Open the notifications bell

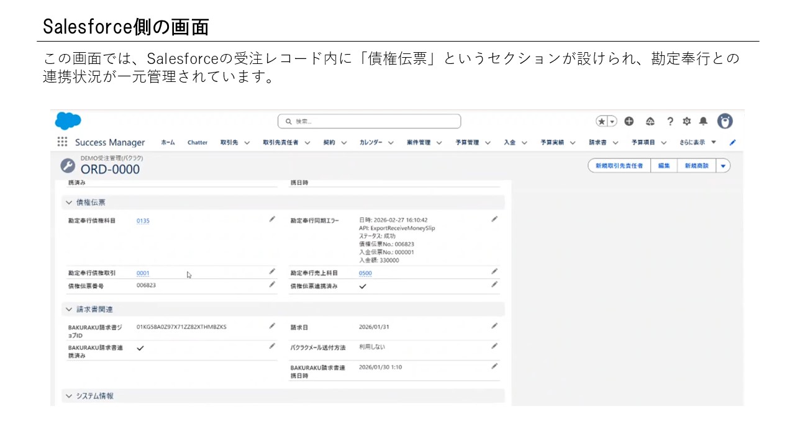(705, 121)
